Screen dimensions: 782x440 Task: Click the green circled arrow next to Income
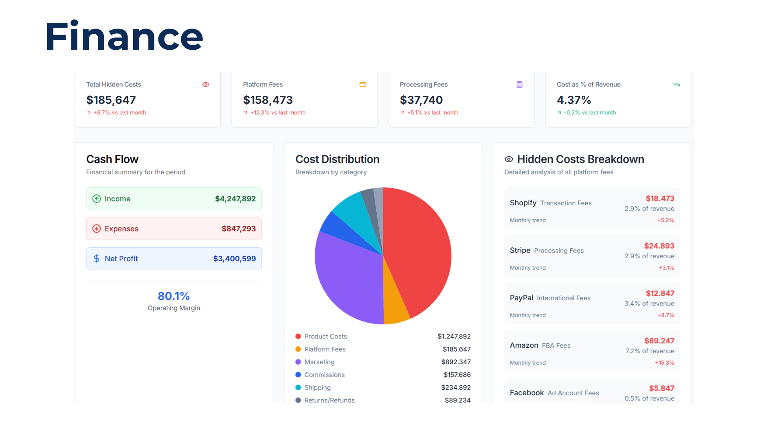pos(97,199)
